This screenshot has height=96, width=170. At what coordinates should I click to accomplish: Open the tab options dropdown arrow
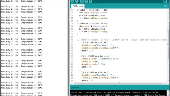(x=165, y=6)
